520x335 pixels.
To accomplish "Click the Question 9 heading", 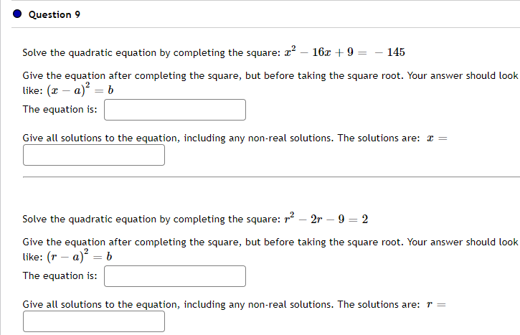I will (49, 14).
